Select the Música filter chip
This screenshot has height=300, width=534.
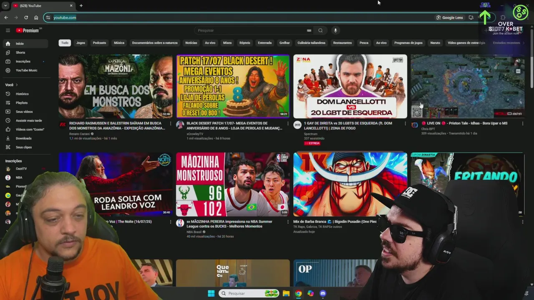(119, 42)
